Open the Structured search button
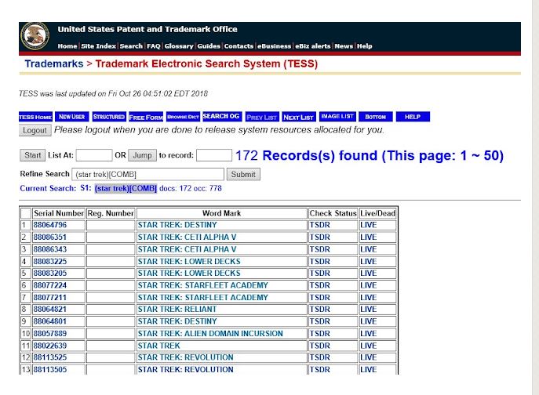Viewport: 539px width, 395px height. pyautogui.click(x=109, y=117)
